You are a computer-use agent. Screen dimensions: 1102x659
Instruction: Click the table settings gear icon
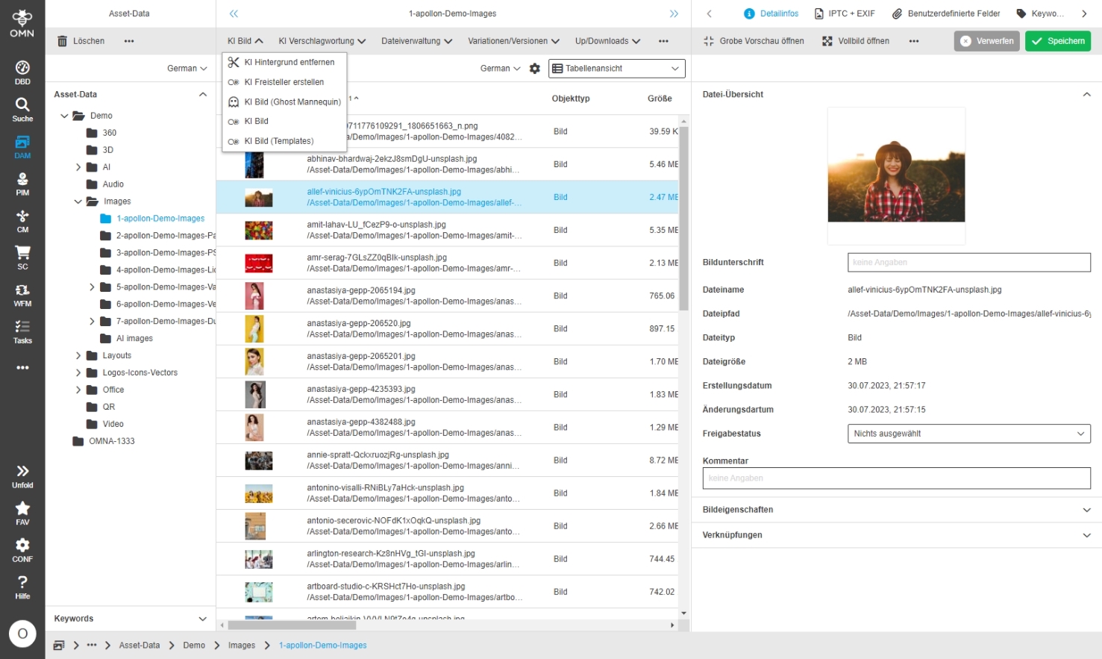click(534, 69)
